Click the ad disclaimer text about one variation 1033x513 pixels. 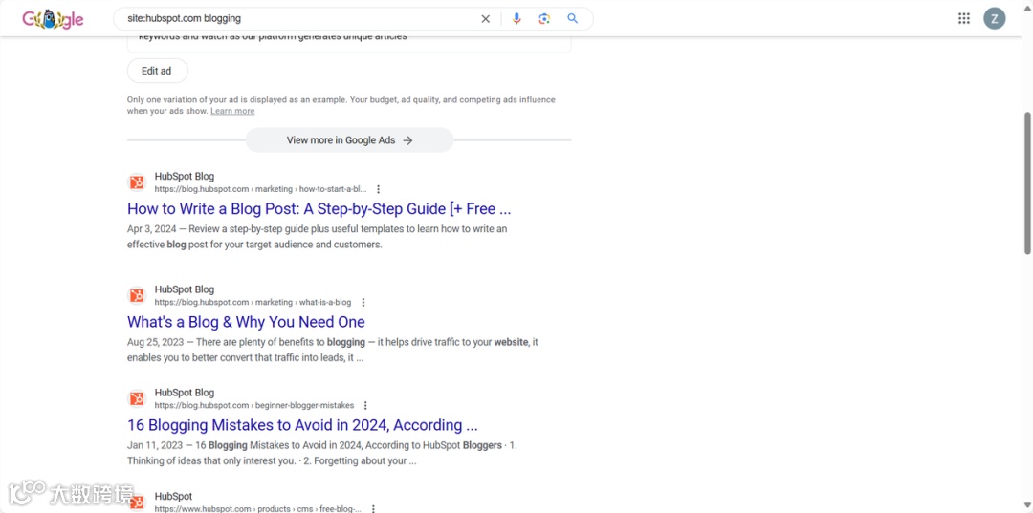pos(341,105)
